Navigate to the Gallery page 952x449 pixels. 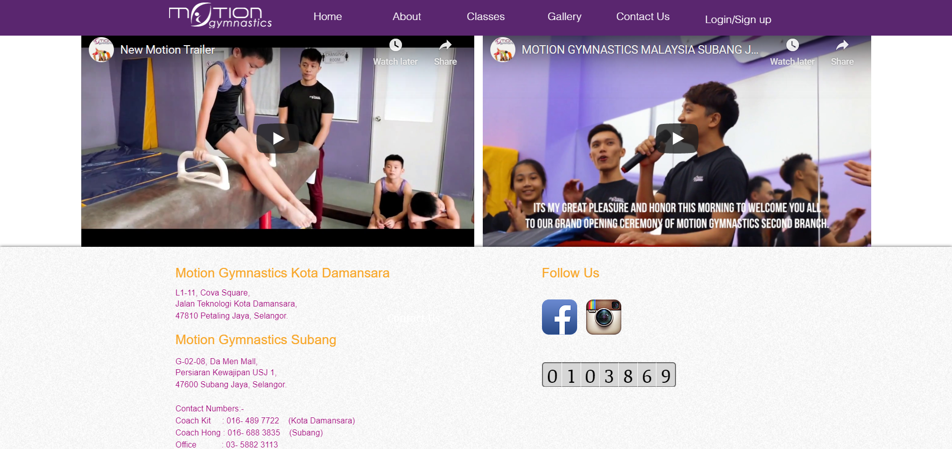pos(564,17)
